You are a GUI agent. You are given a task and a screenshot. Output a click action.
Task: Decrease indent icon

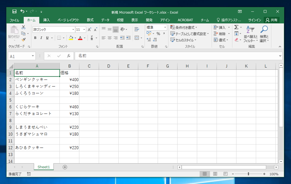point(122,38)
